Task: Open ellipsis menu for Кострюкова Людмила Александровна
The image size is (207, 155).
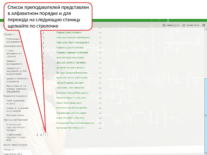Action: click(100, 123)
